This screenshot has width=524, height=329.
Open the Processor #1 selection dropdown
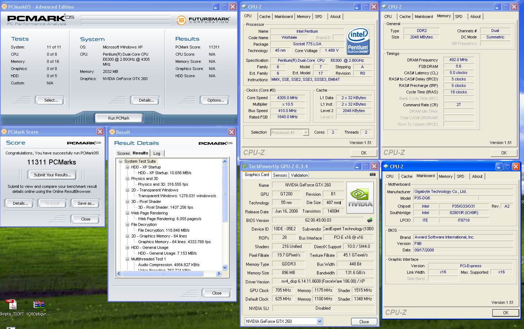coord(306,133)
